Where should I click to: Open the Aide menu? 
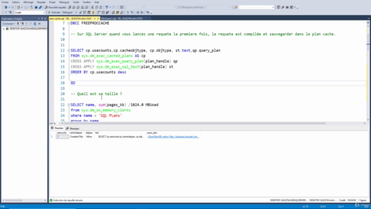click(97, 2)
